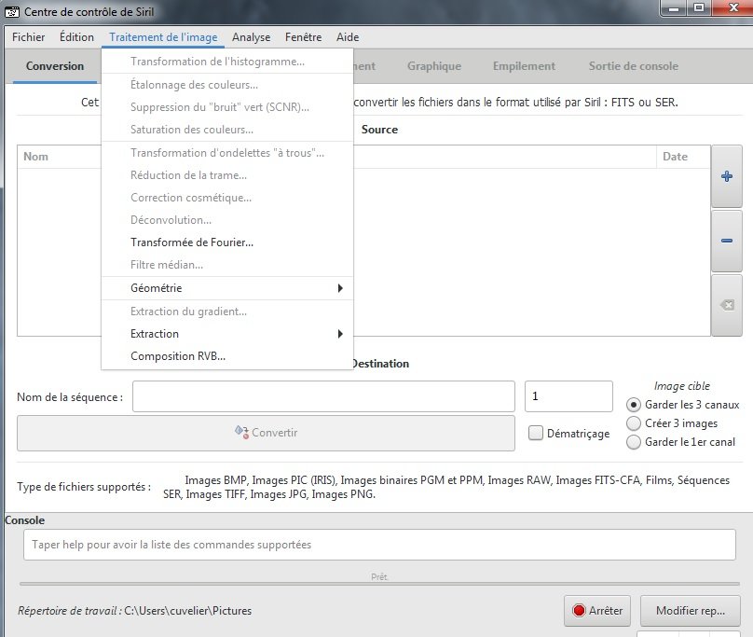Screen dimensions: 753x637
Task: Click the Convertir button
Action: pyautogui.click(x=266, y=433)
